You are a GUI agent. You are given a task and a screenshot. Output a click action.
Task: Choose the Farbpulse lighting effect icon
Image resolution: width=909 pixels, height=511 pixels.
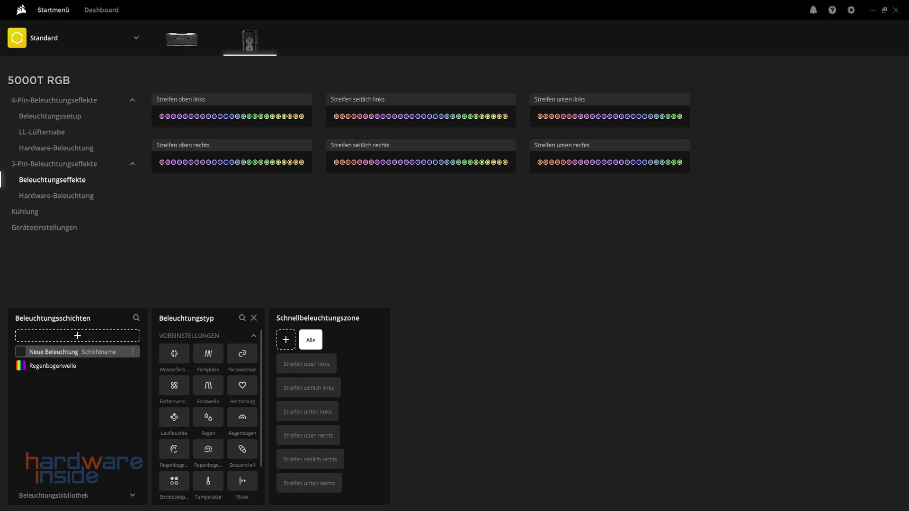pyautogui.click(x=208, y=353)
